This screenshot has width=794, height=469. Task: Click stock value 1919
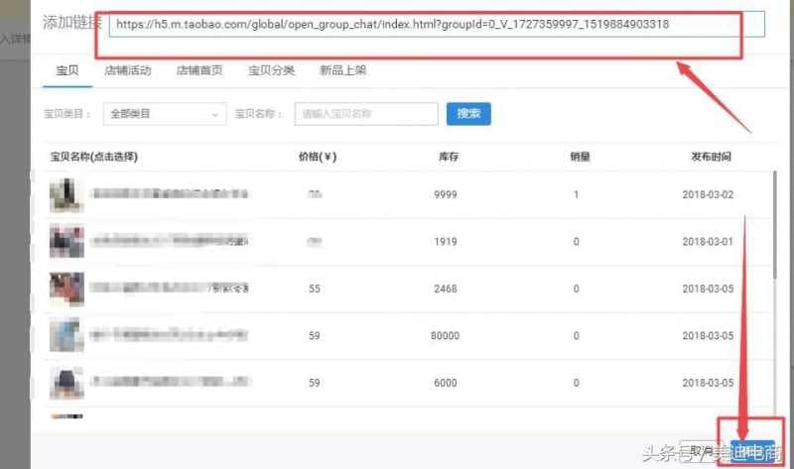pyautogui.click(x=446, y=242)
